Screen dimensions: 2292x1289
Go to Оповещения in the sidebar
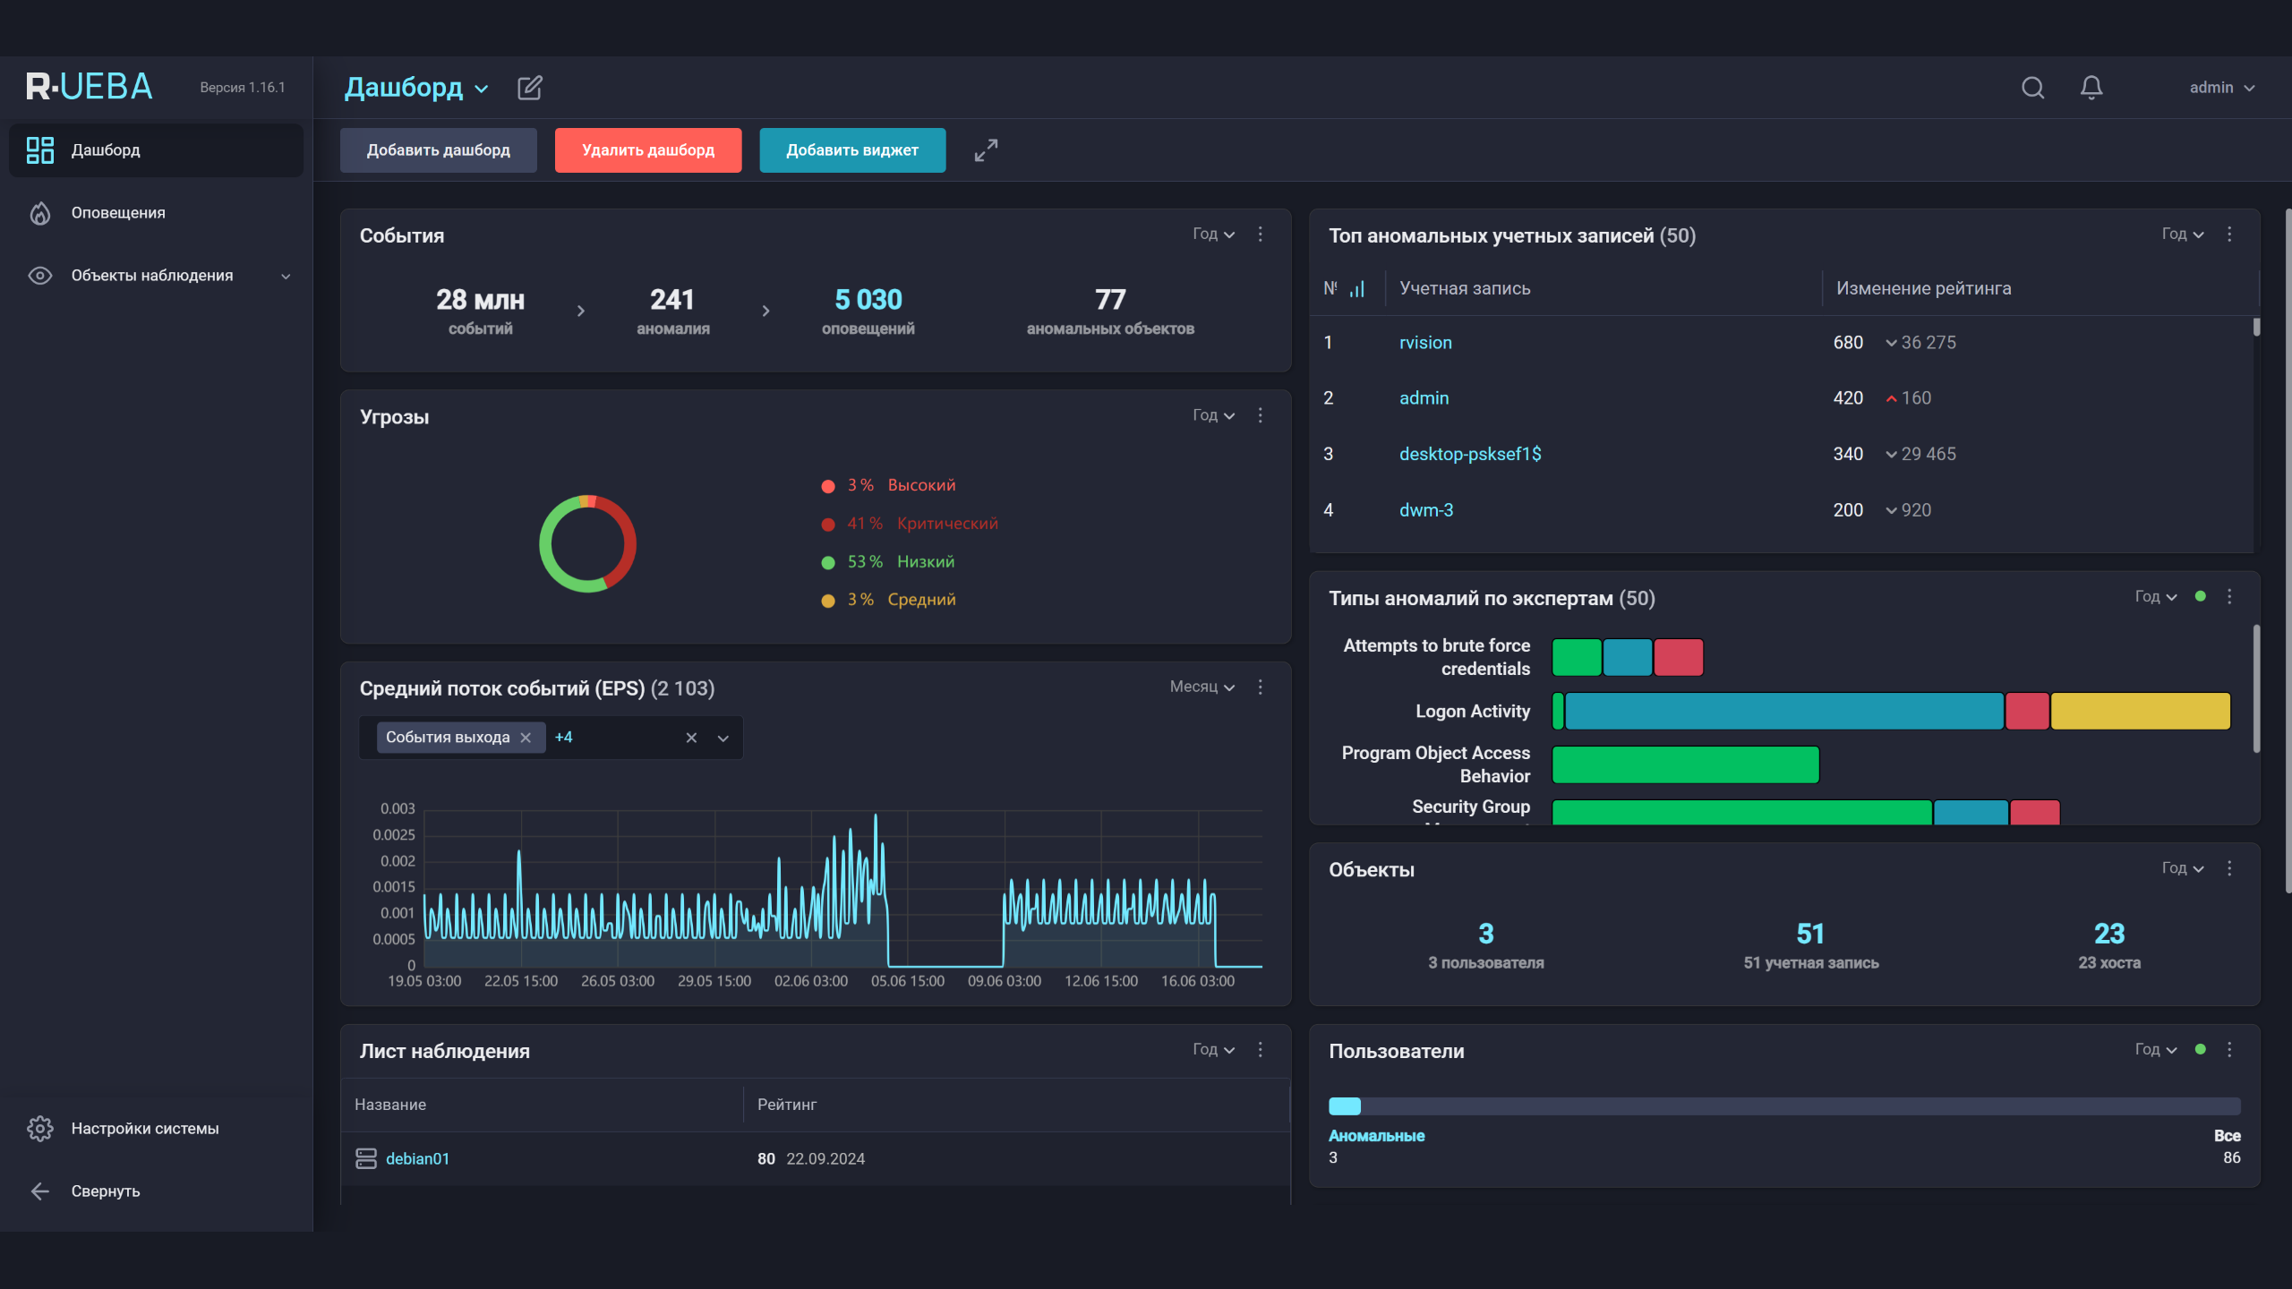pos(118,213)
